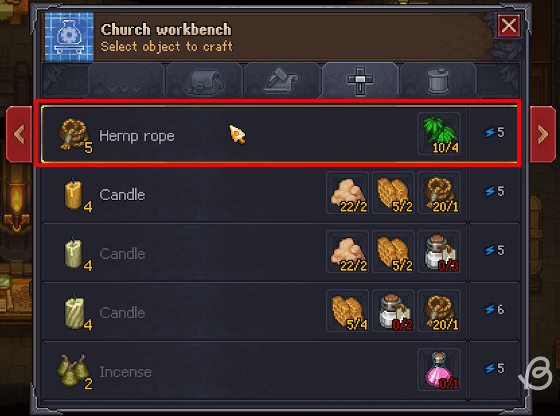560x416 pixels.
Task: Select the hemp rope ingredient icon showing 20/1
Action: (x=439, y=193)
